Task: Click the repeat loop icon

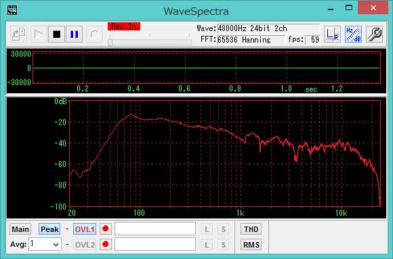Action: point(94,34)
